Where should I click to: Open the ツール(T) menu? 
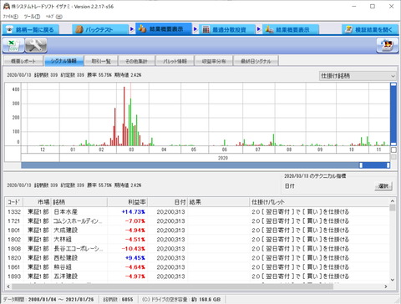point(32,17)
